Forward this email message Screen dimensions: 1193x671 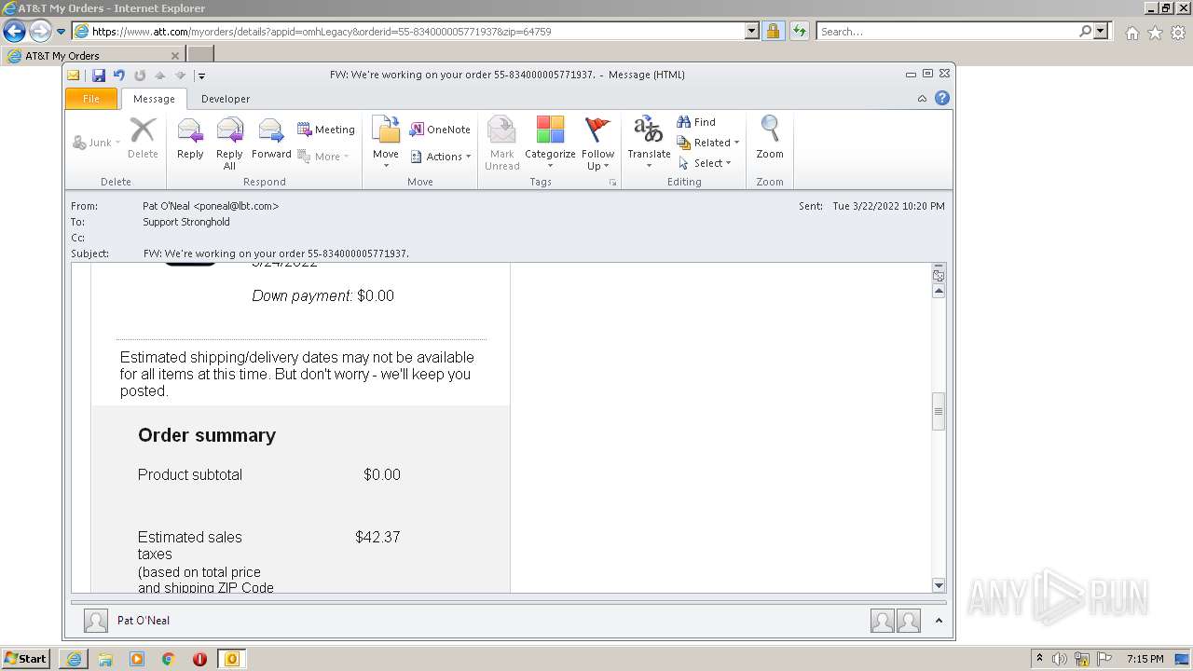coord(271,140)
